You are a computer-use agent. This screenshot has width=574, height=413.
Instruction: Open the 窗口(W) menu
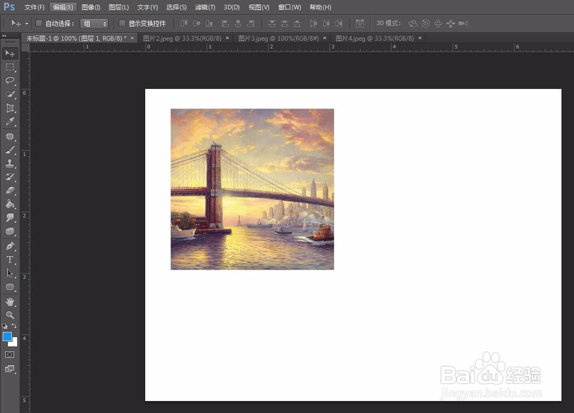coord(289,7)
